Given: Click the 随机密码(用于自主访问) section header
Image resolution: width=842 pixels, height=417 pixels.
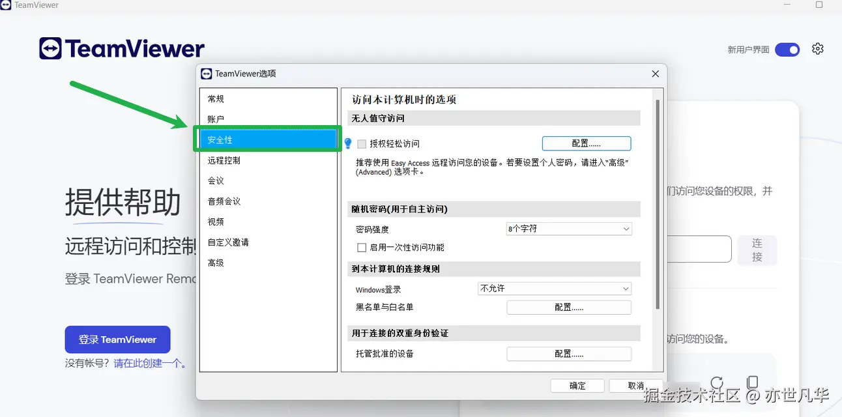Looking at the screenshot, I should pos(495,209).
